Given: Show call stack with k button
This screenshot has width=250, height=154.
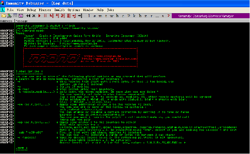Looking at the screenshot, I should point(134,16).
